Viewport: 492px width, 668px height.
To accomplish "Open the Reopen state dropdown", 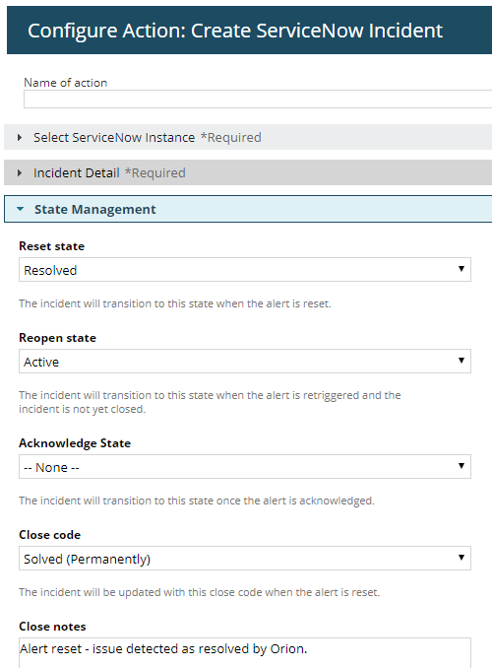I will click(x=245, y=362).
